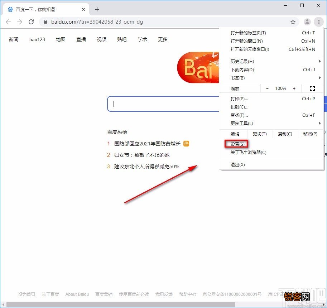The height and width of the screenshot is (308, 327).
Task: Click the 百度热榜 heading
Action: coord(117,132)
